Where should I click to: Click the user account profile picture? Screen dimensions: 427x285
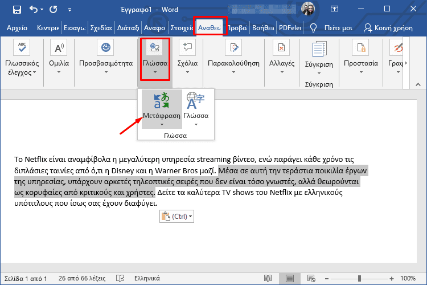(307, 9)
